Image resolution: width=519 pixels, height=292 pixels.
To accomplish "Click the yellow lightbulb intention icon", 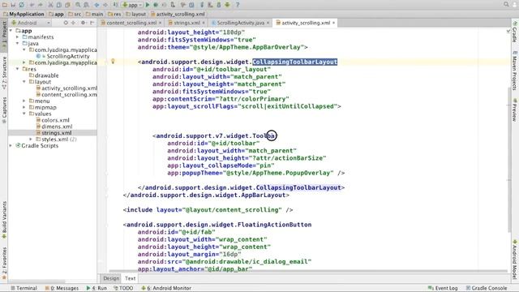I will [x=113, y=62].
